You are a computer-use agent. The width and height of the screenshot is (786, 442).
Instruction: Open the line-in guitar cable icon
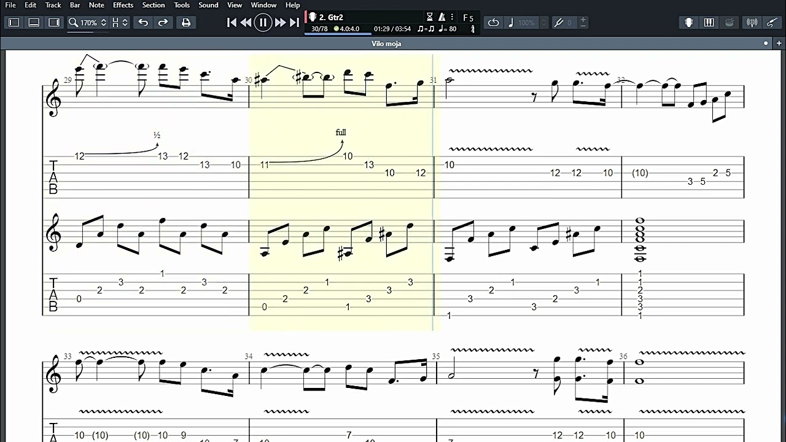[x=772, y=23]
